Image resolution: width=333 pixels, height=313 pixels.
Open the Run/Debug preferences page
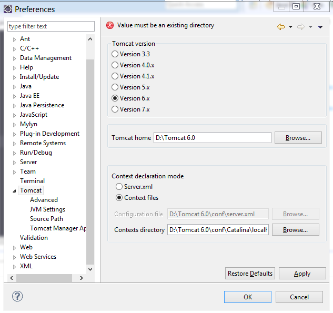36,153
